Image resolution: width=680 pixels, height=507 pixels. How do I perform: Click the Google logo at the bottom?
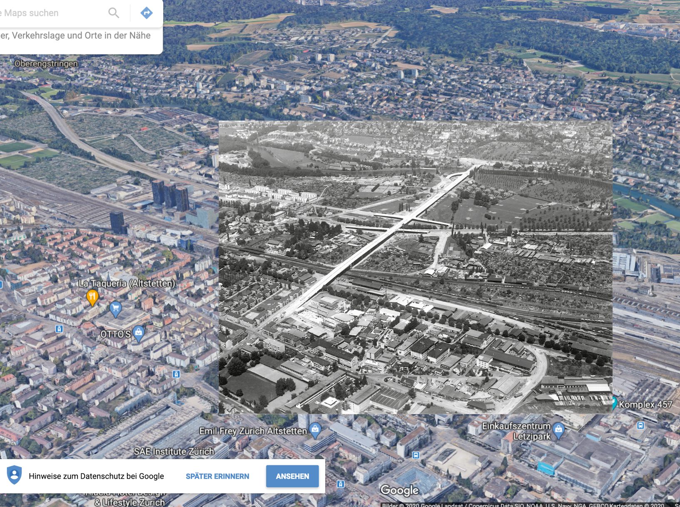tap(399, 490)
